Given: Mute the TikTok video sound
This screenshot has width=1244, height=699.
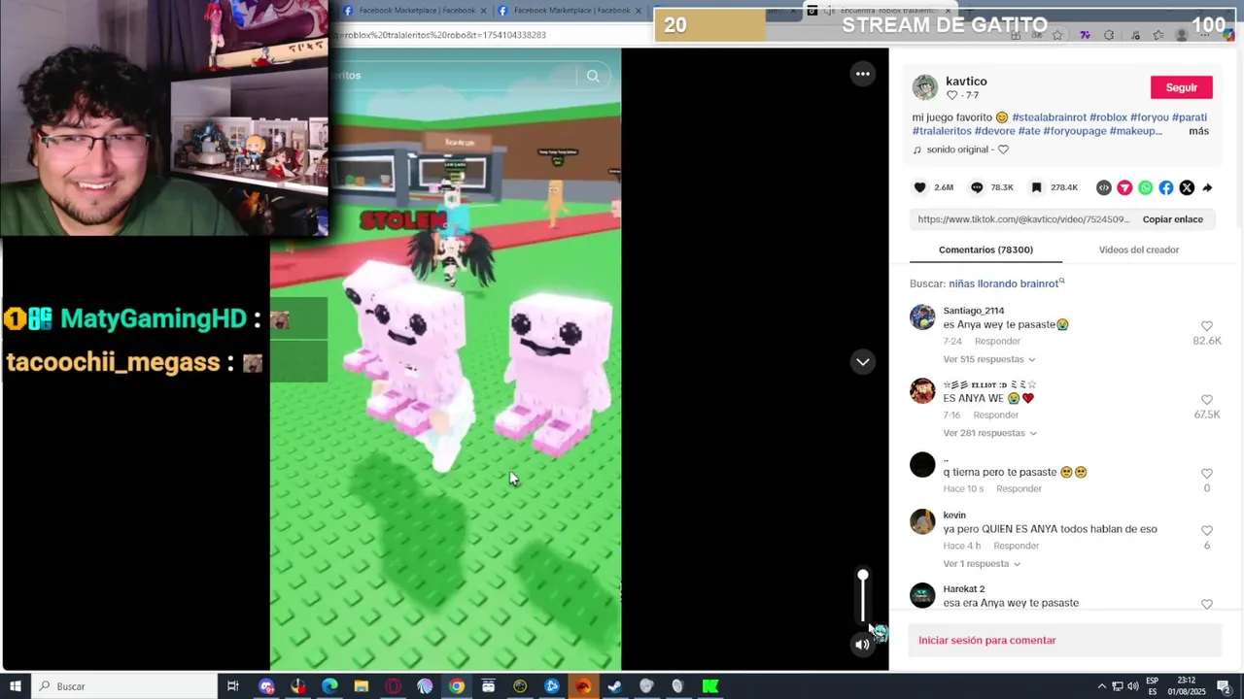Looking at the screenshot, I should (862, 644).
